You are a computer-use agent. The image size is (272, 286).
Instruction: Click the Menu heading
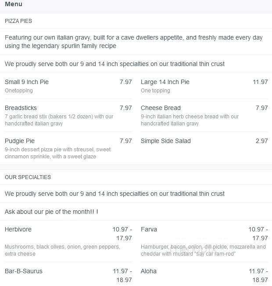tap(14, 4)
